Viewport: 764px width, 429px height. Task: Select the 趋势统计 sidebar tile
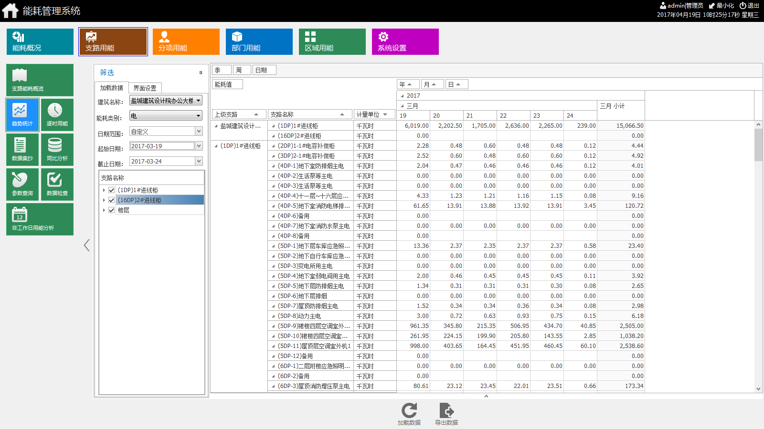pos(22,115)
